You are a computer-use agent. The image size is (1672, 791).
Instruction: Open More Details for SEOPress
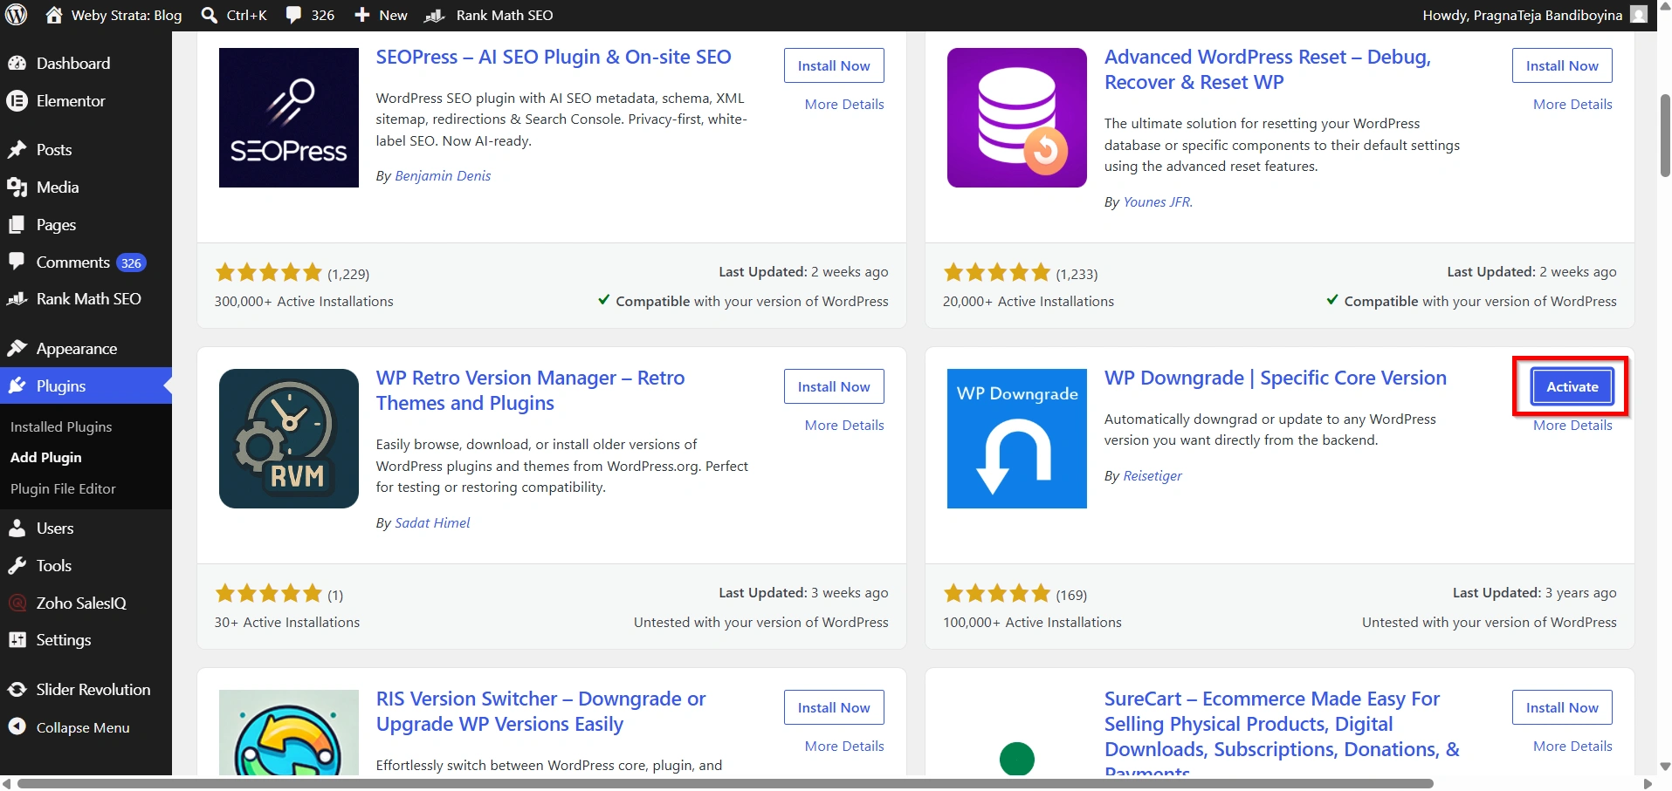tap(844, 104)
